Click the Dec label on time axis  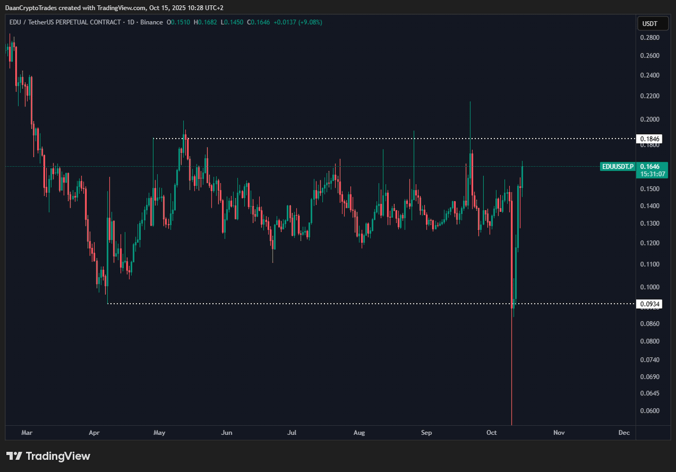(x=624, y=433)
